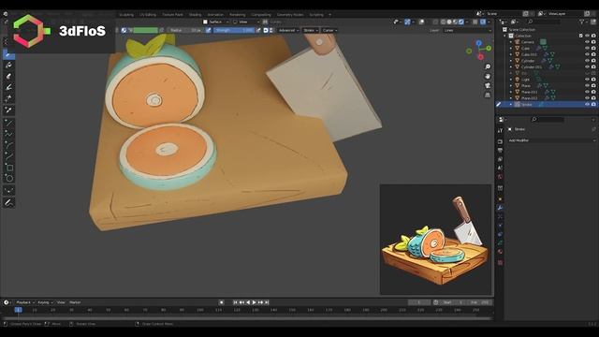Hide the Cube object with eye icon

point(587,48)
